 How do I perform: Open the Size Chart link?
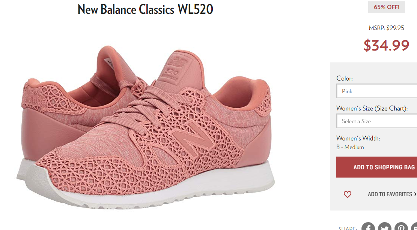click(390, 108)
